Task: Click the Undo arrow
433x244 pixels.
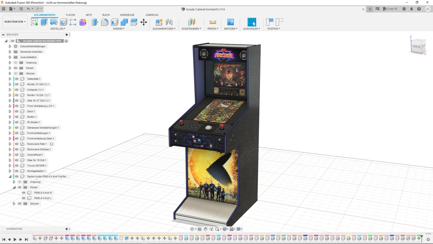Action: [x=28, y=9]
